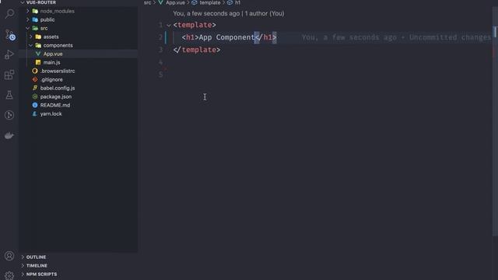Open .gitignore in the file tree
The width and height of the screenshot is (498, 280).
click(x=51, y=79)
